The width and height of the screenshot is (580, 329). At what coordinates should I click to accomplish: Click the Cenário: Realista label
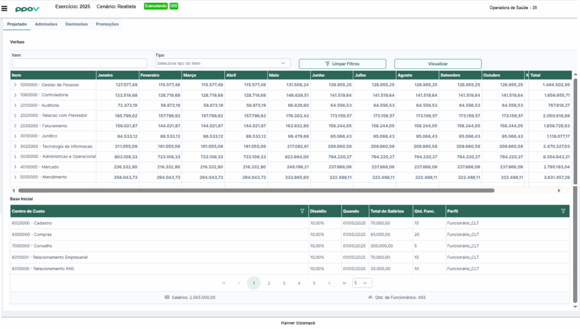[116, 7]
